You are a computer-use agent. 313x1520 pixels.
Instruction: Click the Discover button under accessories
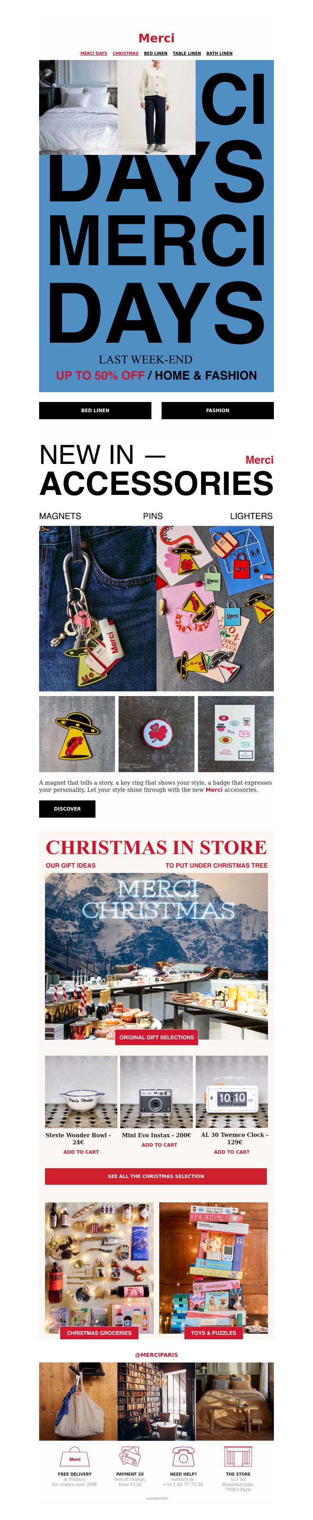(x=67, y=808)
